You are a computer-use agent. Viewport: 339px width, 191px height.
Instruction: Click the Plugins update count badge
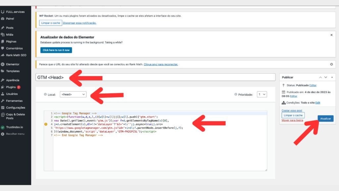(x=19, y=87)
